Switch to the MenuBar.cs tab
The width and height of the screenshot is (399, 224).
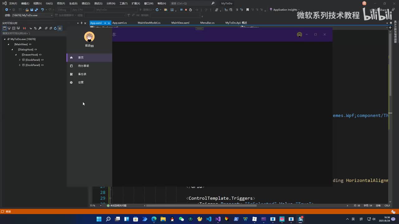[x=207, y=23]
